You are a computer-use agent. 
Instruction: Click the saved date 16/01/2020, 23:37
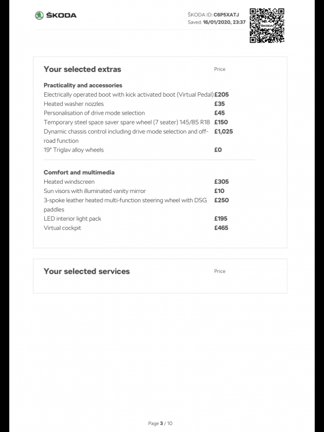pos(224,22)
